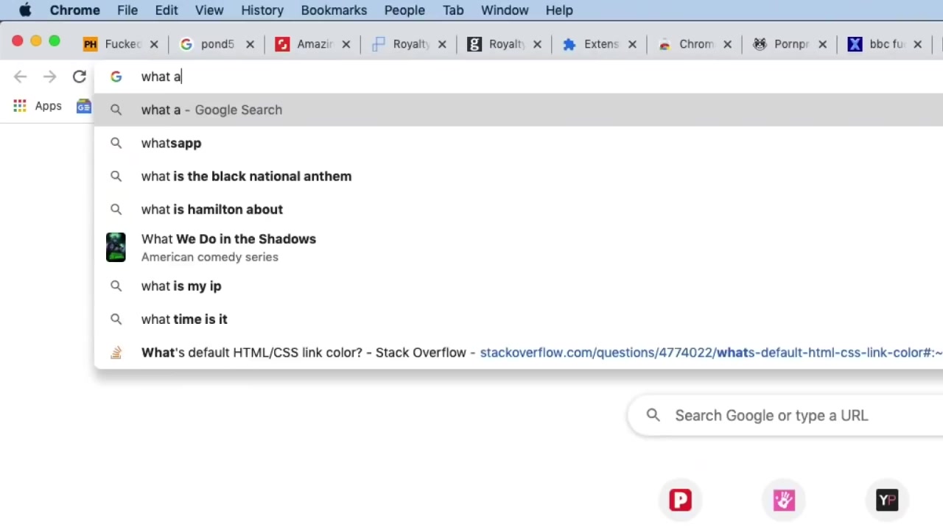Open the pink hand shortcut tile
The image size is (943, 530).
pos(784,500)
